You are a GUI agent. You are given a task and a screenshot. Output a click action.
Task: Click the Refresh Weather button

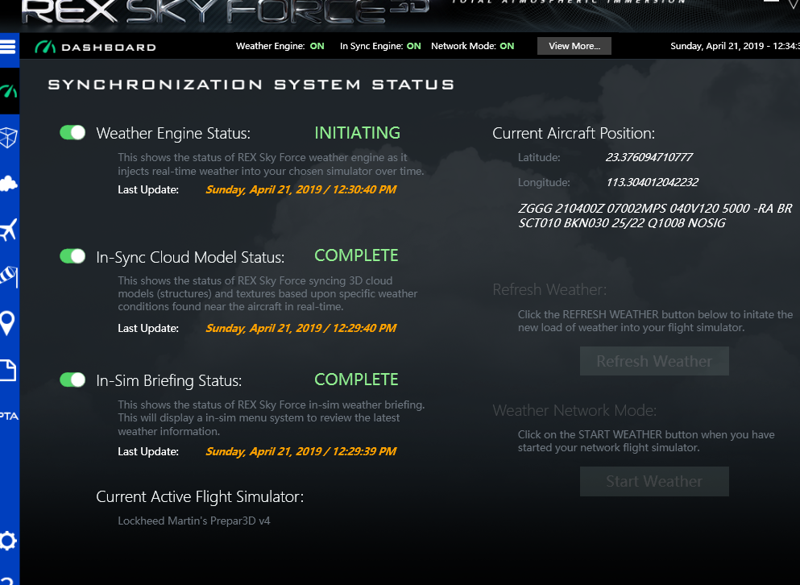click(654, 361)
